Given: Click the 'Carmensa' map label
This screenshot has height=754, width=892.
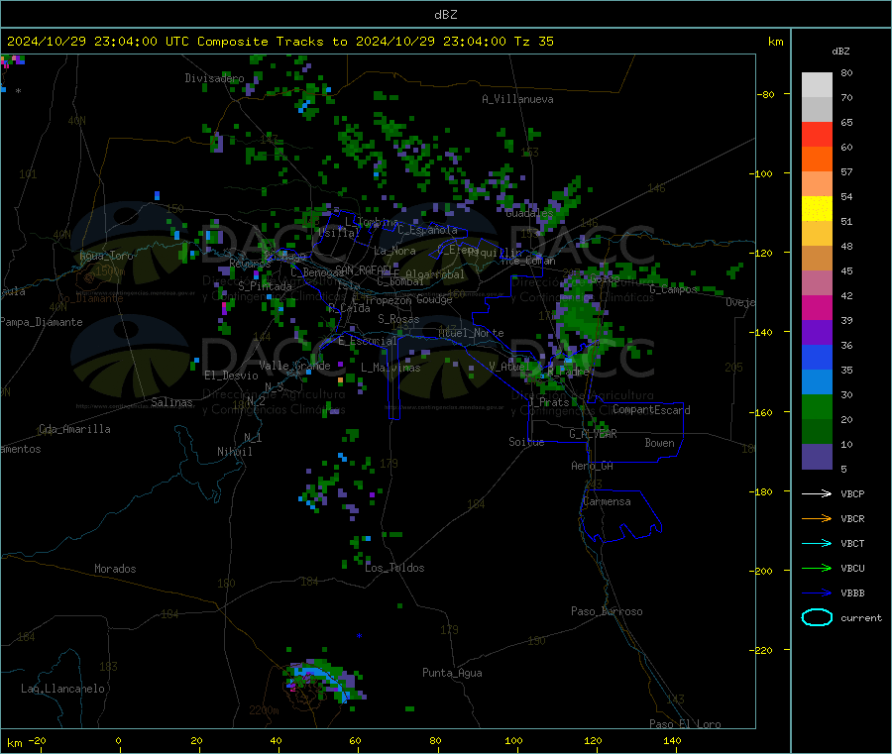Looking at the screenshot, I should (x=607, y=501).
